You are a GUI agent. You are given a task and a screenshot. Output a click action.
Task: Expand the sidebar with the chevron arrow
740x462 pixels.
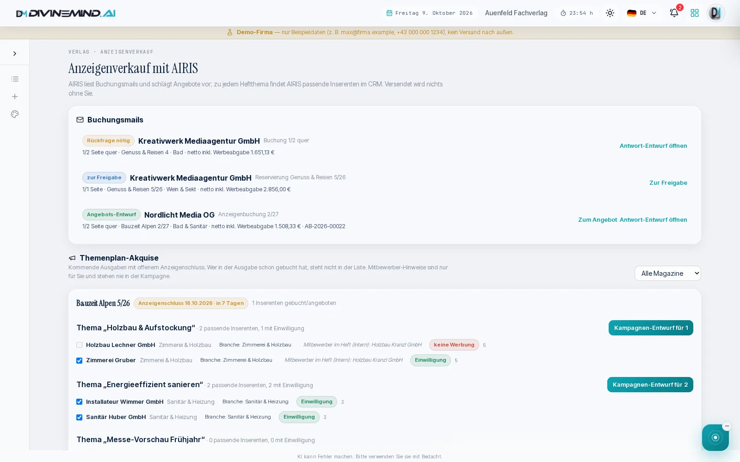(15, 54)
